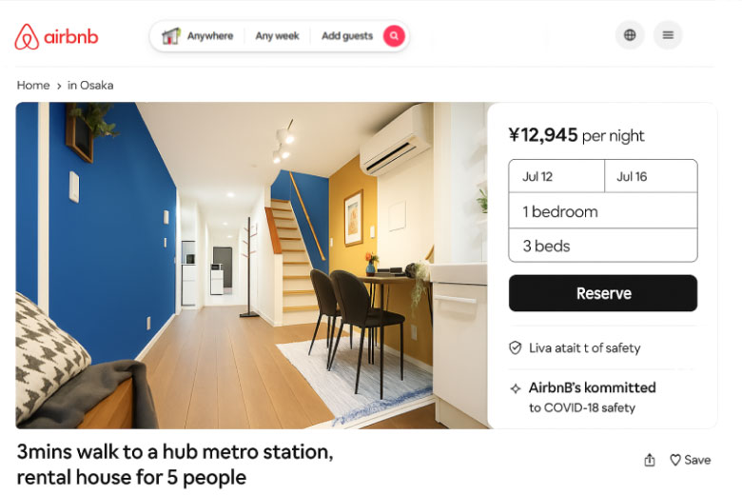Select the Jul 12 check-in field
Image resolution: width=742 pixels, height=495 pixels.
coord(556,176)
